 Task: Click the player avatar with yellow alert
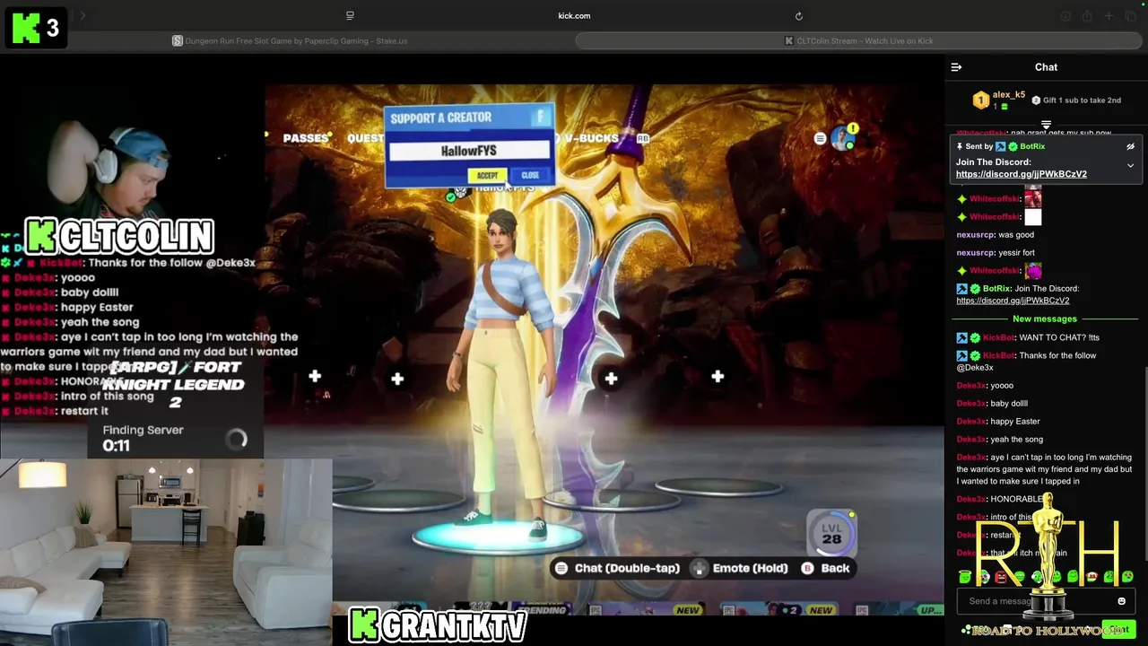click(x=843, y=137)
